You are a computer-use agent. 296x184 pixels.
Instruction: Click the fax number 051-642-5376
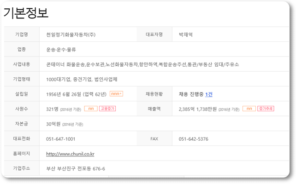coord(194,139)
